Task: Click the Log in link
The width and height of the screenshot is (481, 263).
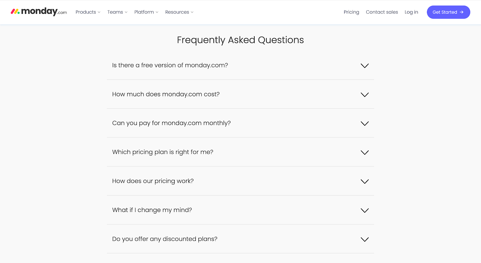Action: tap(411, 12)
